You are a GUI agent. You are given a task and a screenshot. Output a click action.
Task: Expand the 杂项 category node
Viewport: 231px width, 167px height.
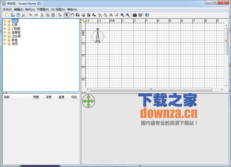tap(5, 44)
